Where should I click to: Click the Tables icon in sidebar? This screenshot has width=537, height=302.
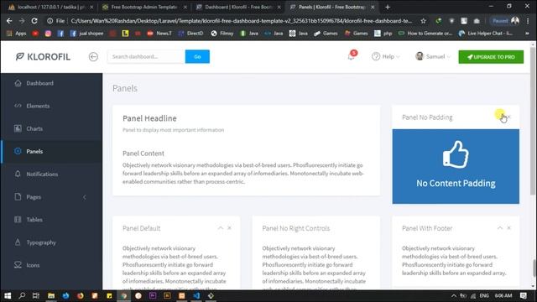(x=18, y=219)
